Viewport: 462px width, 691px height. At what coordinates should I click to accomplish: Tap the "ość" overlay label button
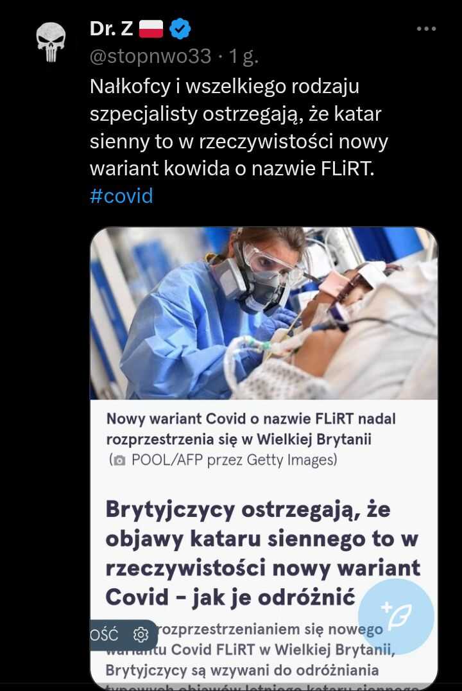[x=104, y=635]
